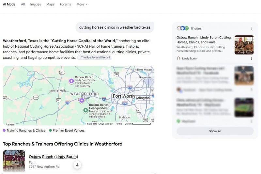Viewport: 261px width, 174px height.
Task: Click the 777 Ranch sign thumbnail
Action: [14, 161]
